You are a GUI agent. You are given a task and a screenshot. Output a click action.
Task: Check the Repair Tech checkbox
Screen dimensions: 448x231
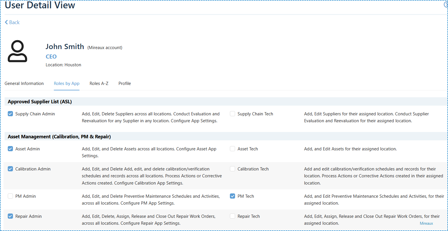(232, 216)
